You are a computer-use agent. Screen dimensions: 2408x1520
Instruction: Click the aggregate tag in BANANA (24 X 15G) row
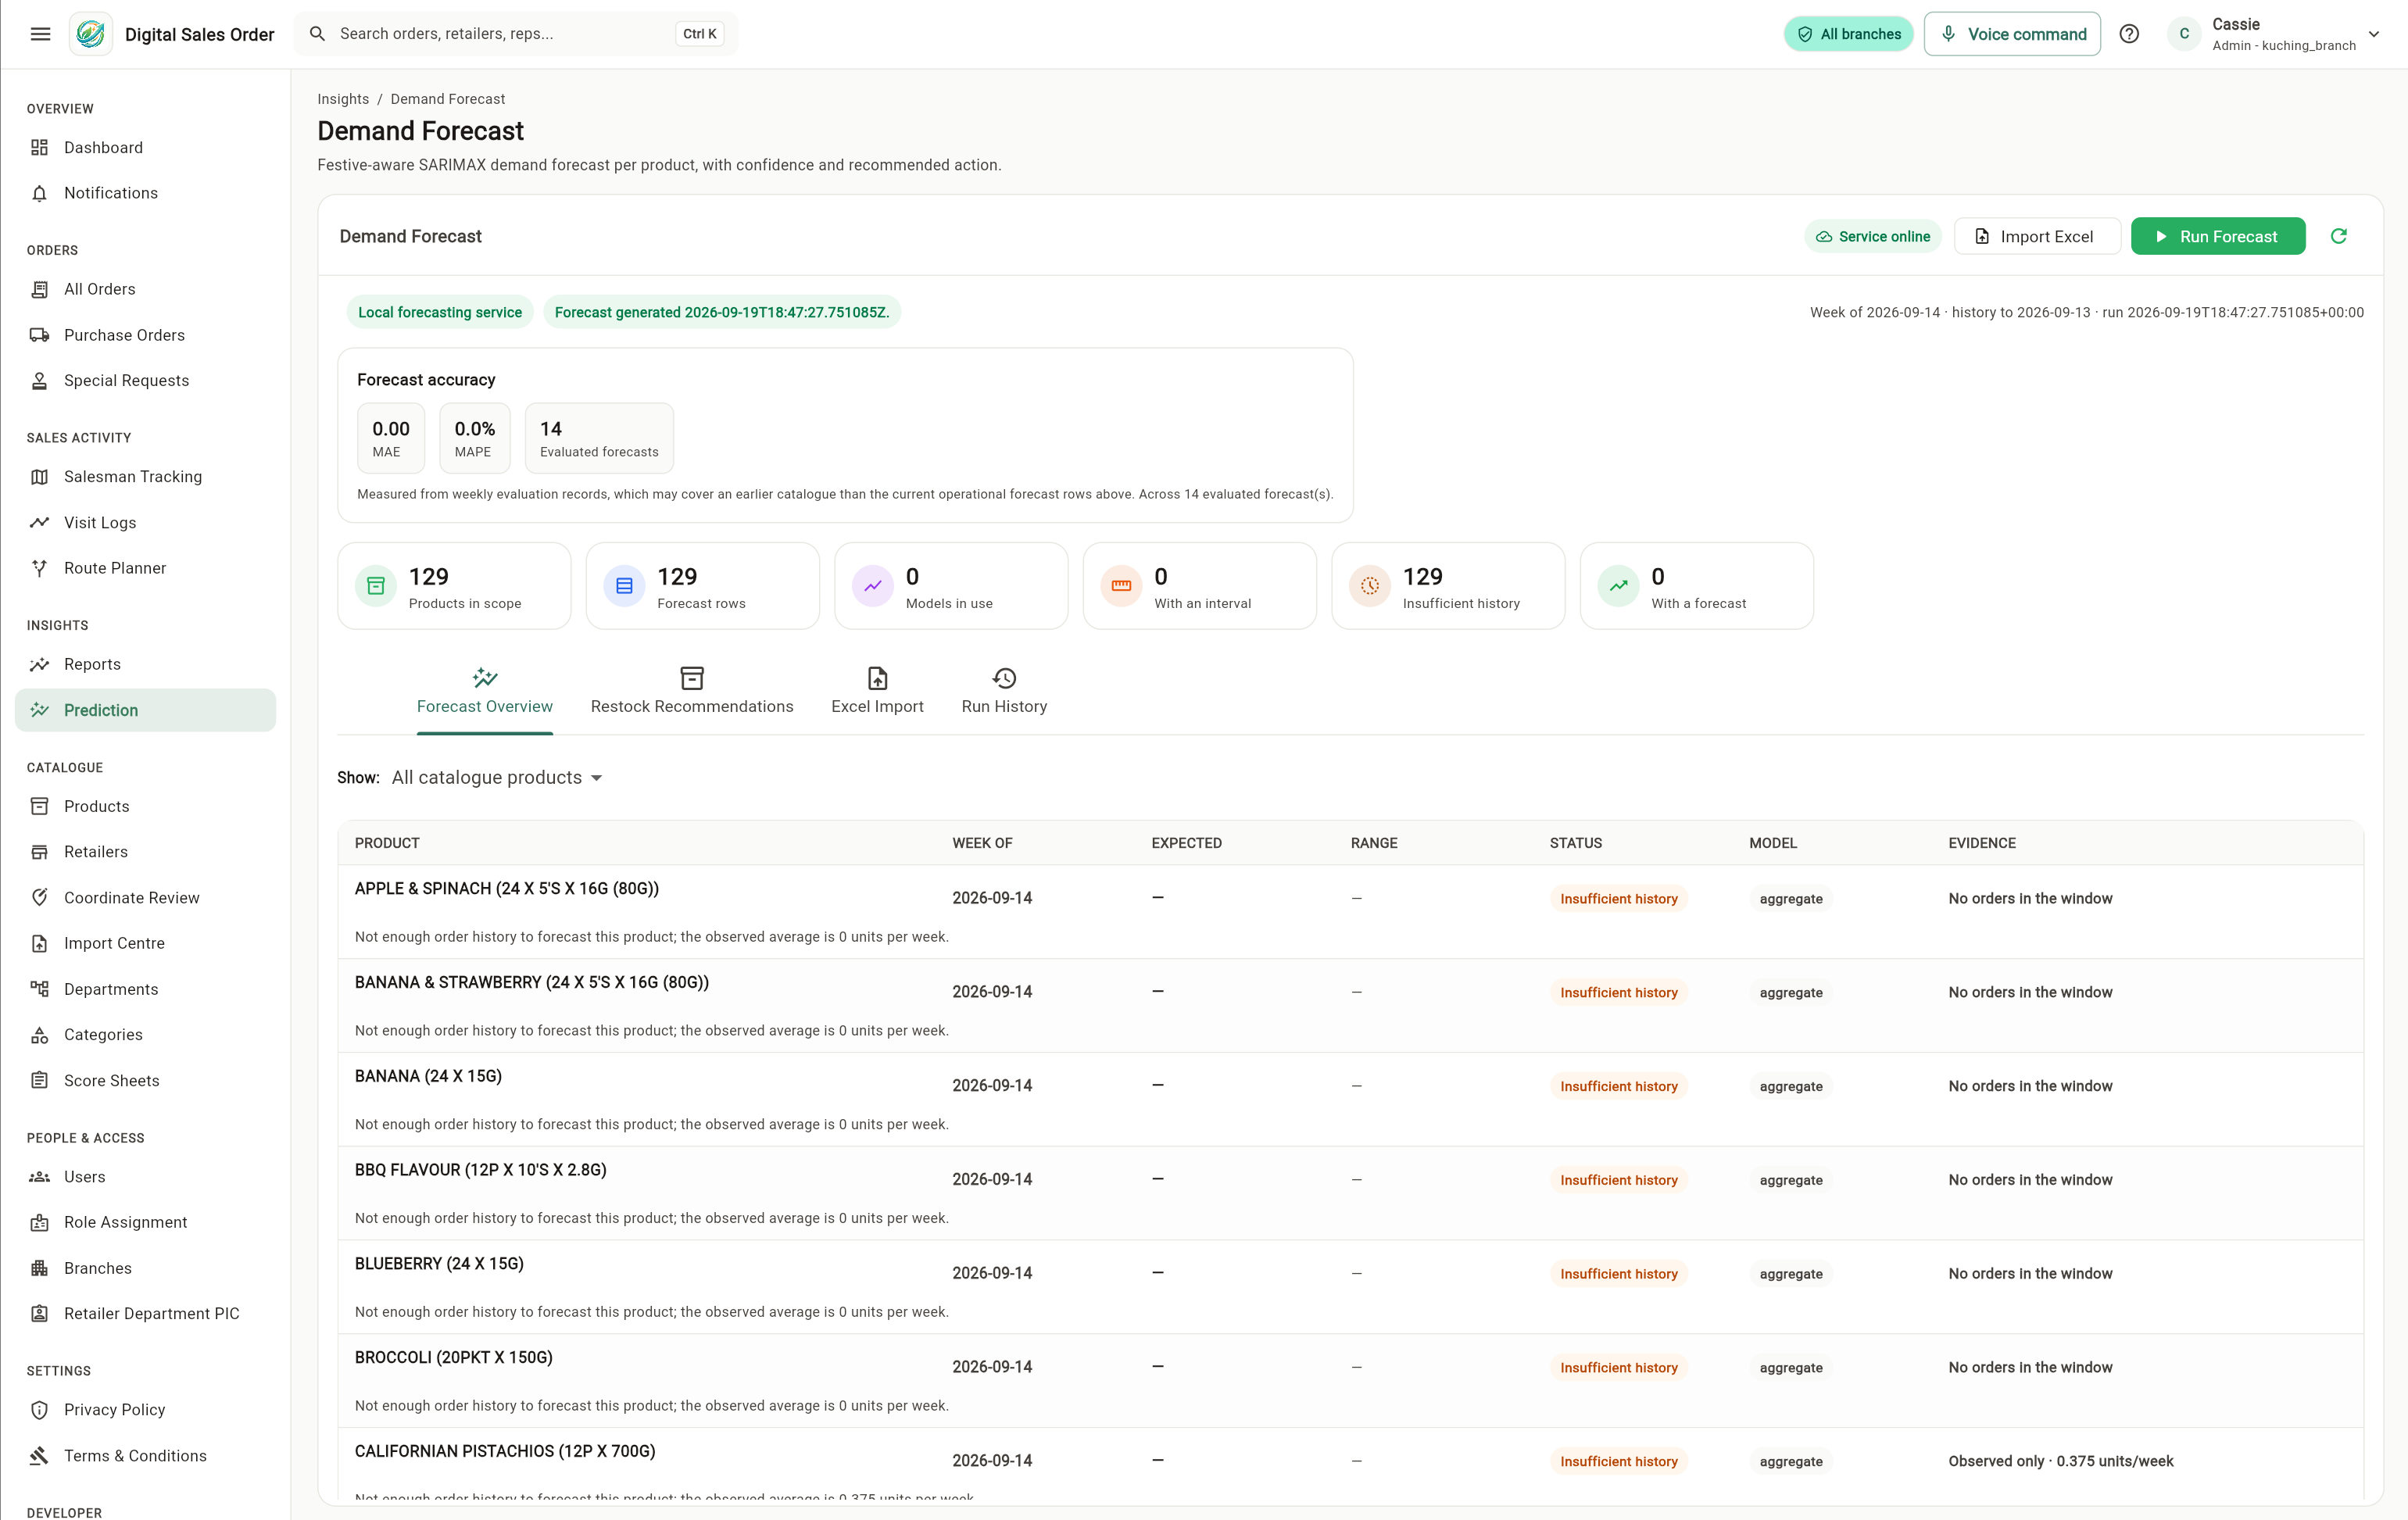pos(1791,1086)
